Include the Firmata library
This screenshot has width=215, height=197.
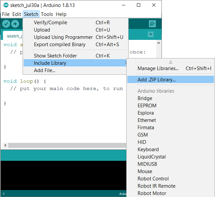[170, 128]
